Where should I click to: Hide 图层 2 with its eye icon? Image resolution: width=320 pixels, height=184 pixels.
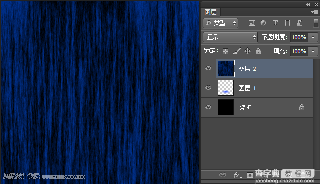tap(208, 68)
